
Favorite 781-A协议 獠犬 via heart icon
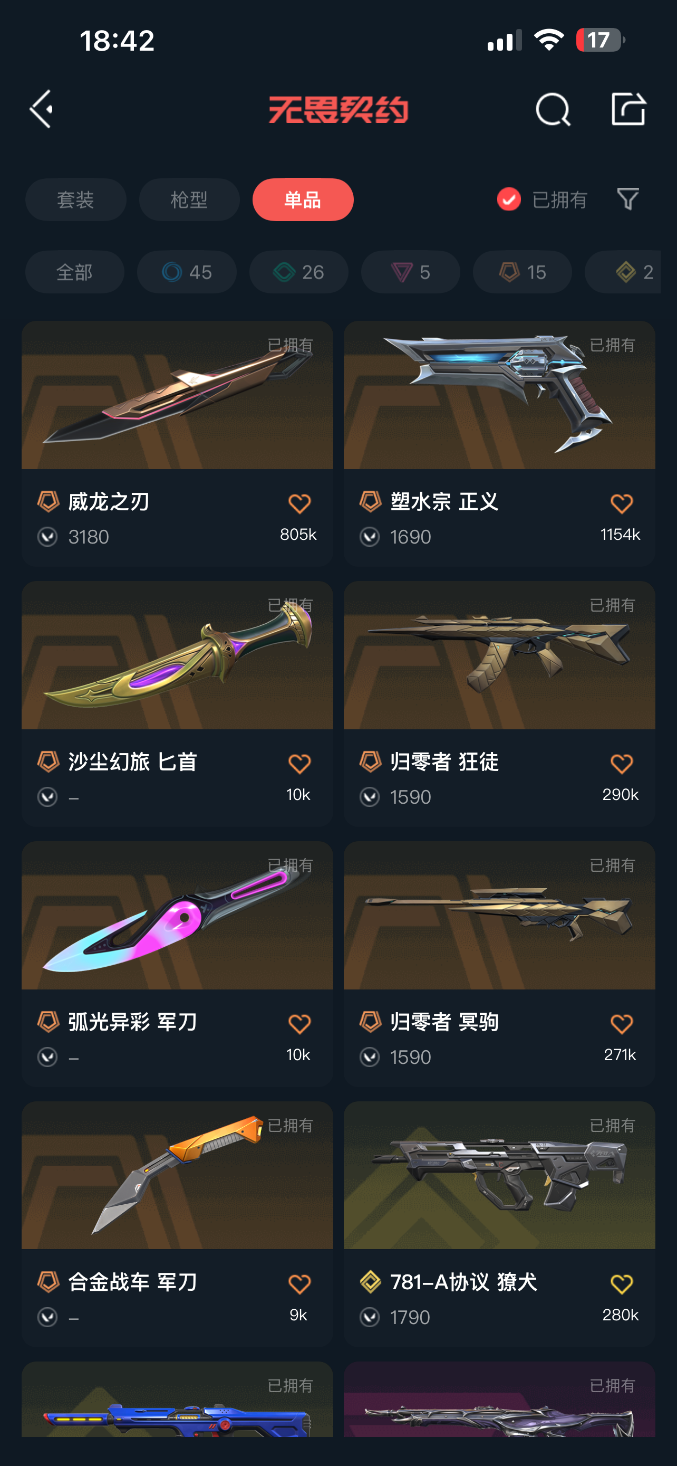click(621, 1284)
